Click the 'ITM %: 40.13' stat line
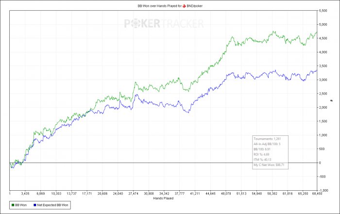 pos(262,160)
